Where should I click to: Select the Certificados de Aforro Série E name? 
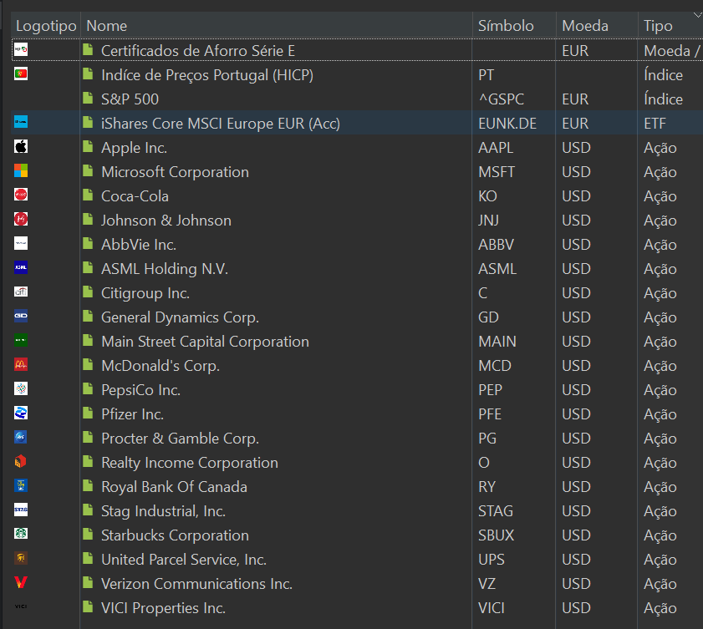[x=198, y=51]
